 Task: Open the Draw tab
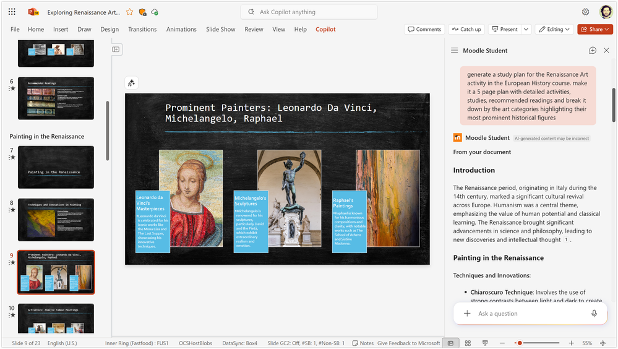[84, 29]
